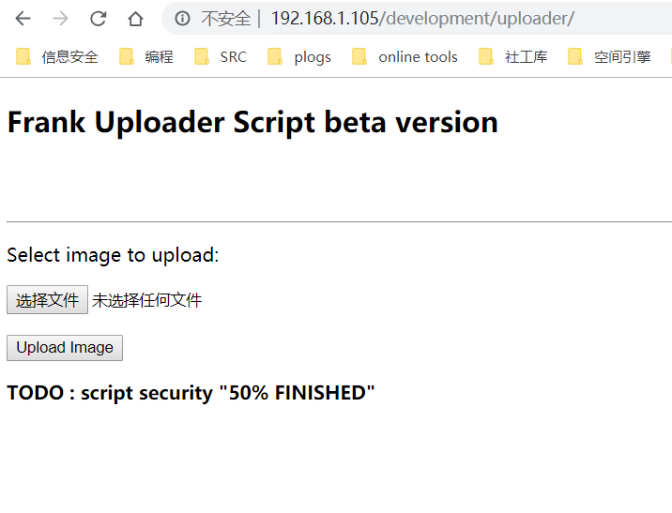
Task: Open the 信息安全 bookmark folder
Action: (x=57, y=56)
